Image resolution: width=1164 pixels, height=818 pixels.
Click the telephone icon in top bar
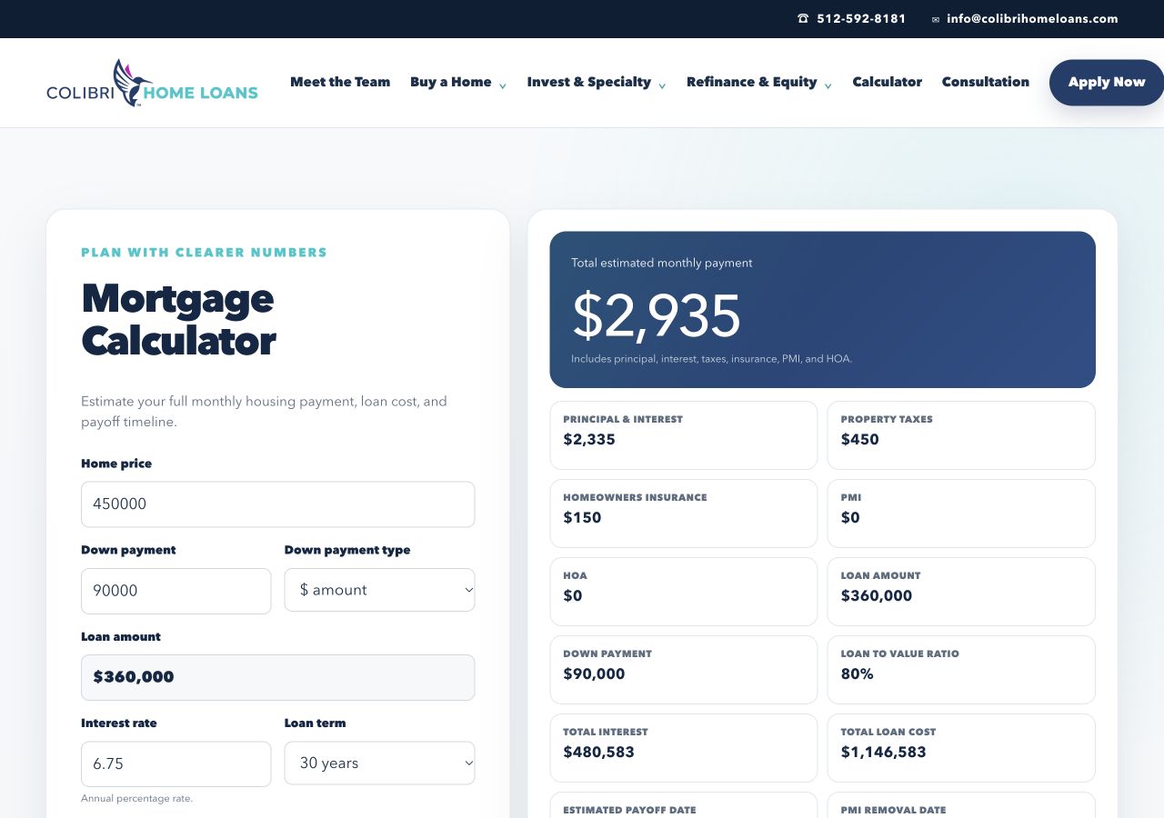(803, 18)
